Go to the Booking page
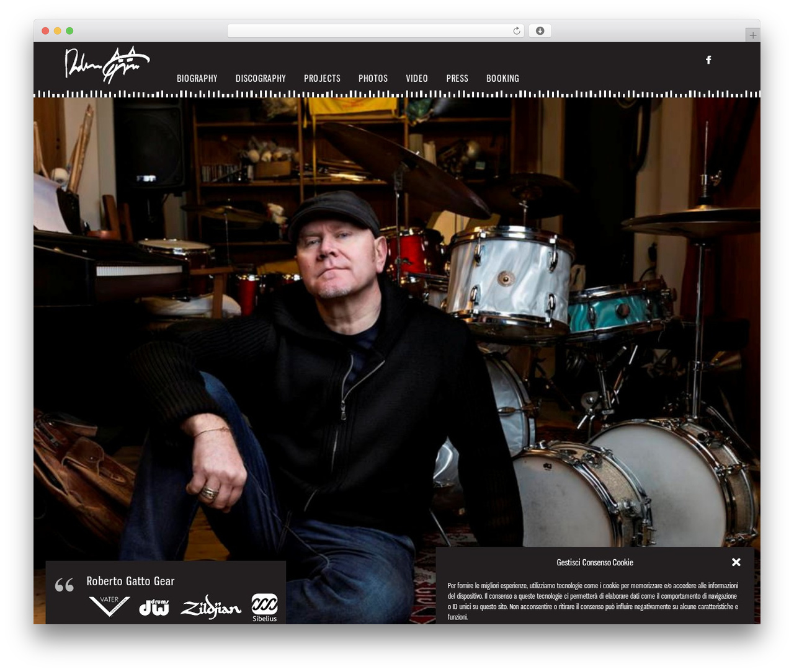This screenshot has height=672, width=794. [502, 78]
